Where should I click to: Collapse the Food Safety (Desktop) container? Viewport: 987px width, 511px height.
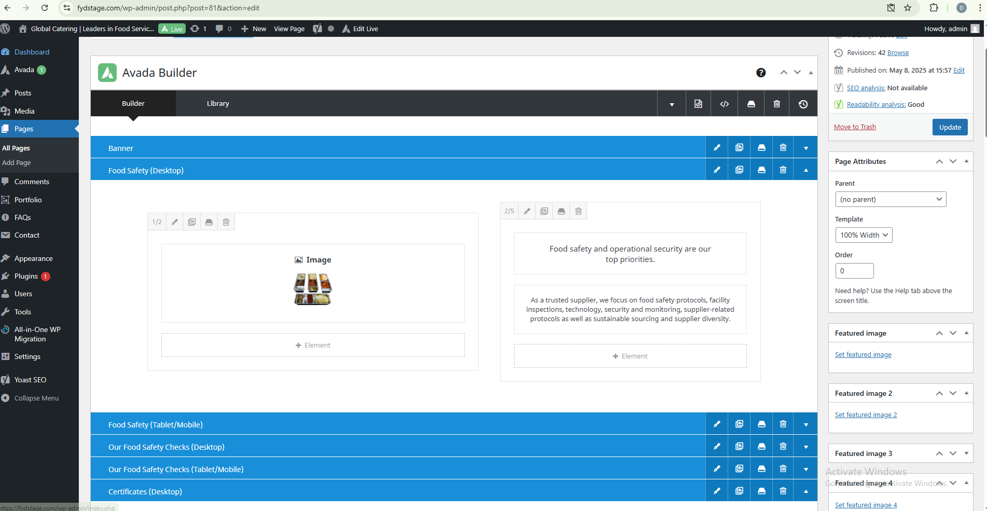[x=806, y=170]
